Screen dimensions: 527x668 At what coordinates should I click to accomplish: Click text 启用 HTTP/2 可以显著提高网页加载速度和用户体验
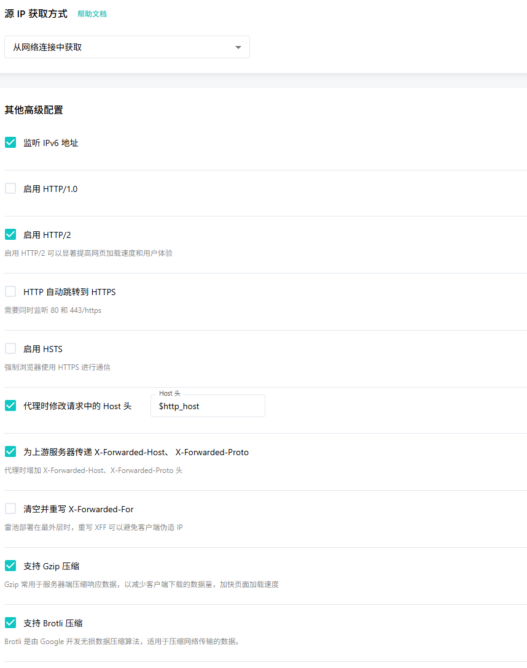[88, 253]
